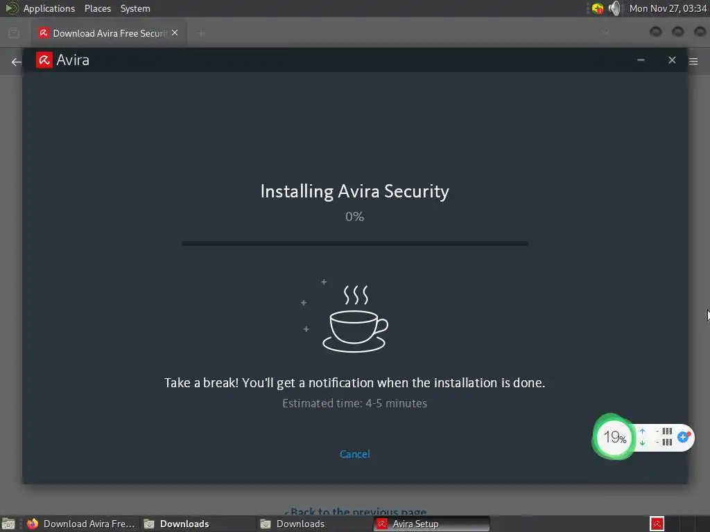Switch to Download Avira Fre... Firefox taskbar item

(x=80, y=524)
